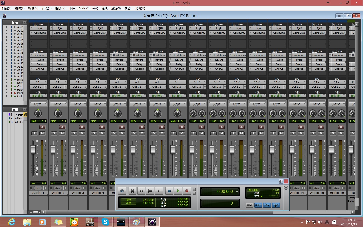Image resolution: width=363 pixels, height=227 pixels.
Task: Click the Rewind button in transport
Action: point(141,191)
